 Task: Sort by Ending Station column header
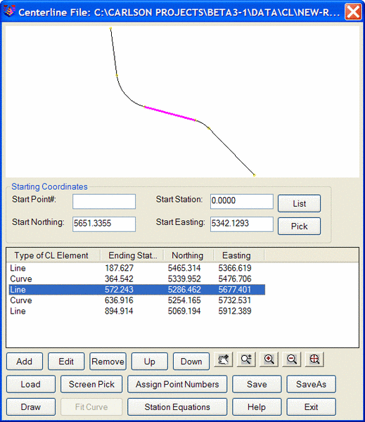[132, 255]
